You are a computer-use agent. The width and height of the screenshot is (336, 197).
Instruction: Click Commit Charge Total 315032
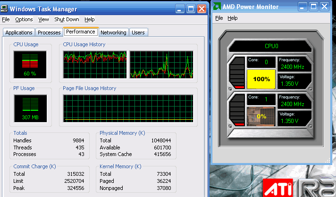tap(76, 174)
